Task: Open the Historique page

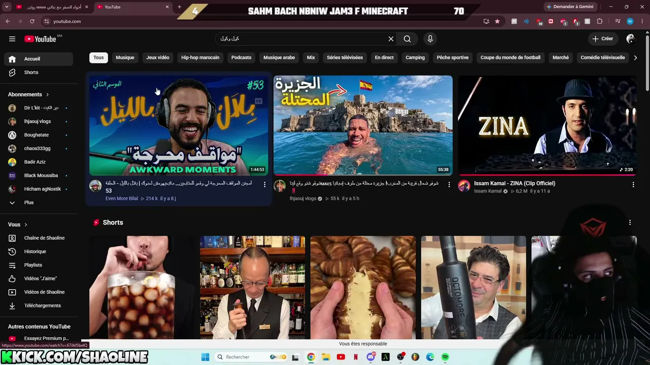Action: (x=39, y=251)
